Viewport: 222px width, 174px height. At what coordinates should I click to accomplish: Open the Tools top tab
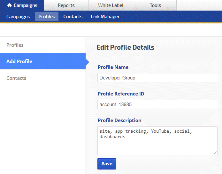(155, 5)
